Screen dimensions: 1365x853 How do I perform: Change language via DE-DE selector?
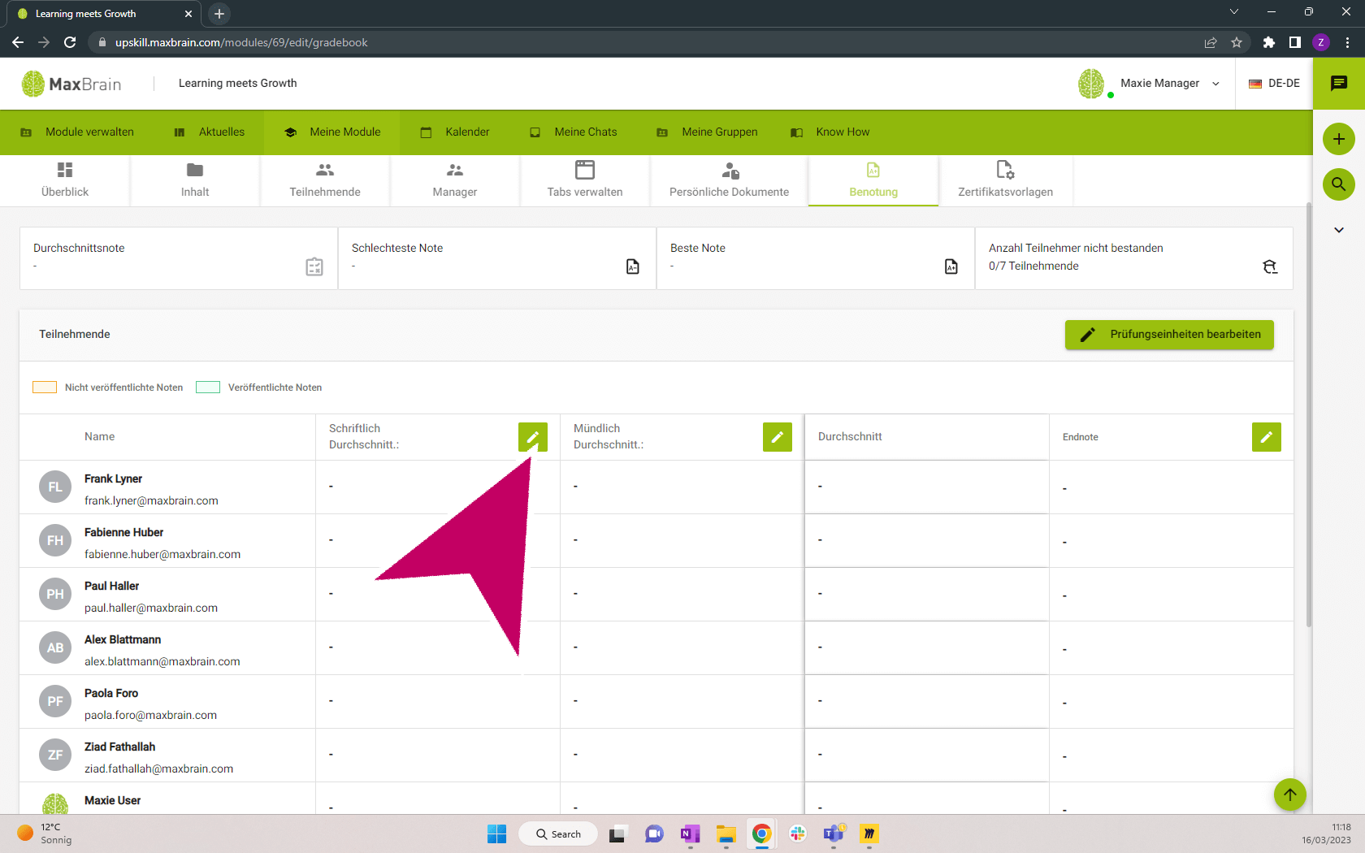click(1274, 84)
